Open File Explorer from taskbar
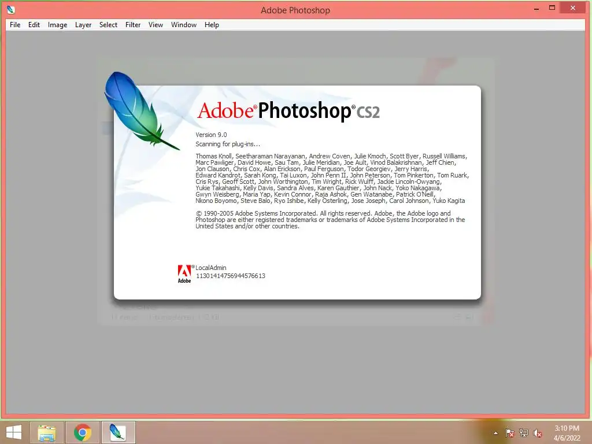 click(47, 432)
